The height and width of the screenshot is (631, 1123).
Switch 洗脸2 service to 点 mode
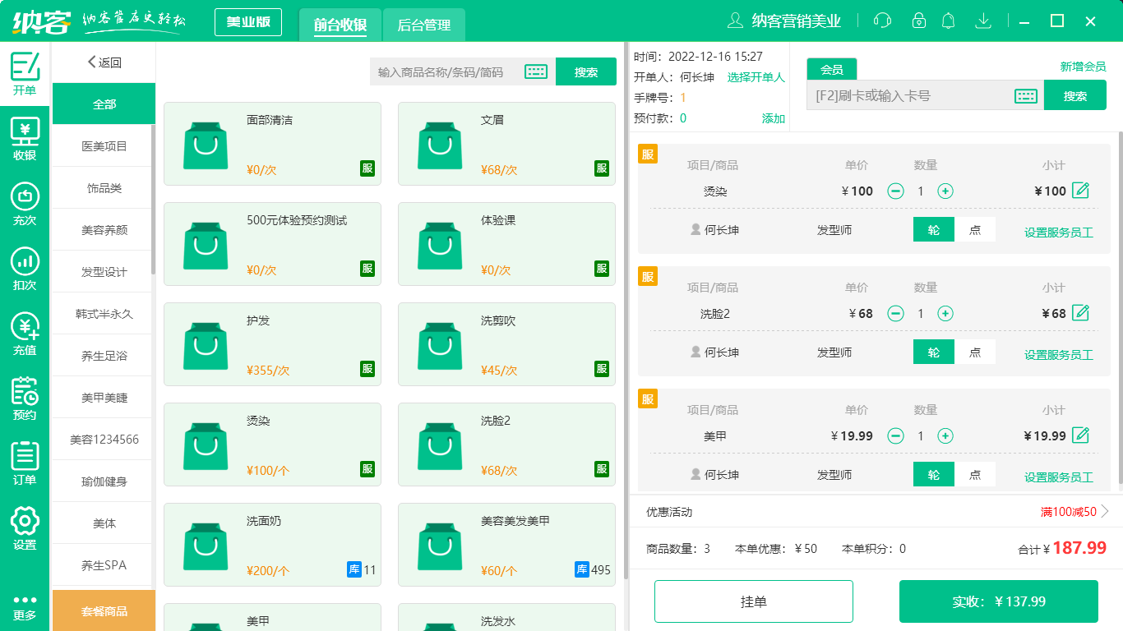(975, 352)
